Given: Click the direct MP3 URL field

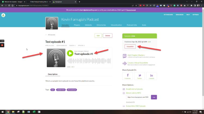Looking at the screenshot, I should pos(138,97).
